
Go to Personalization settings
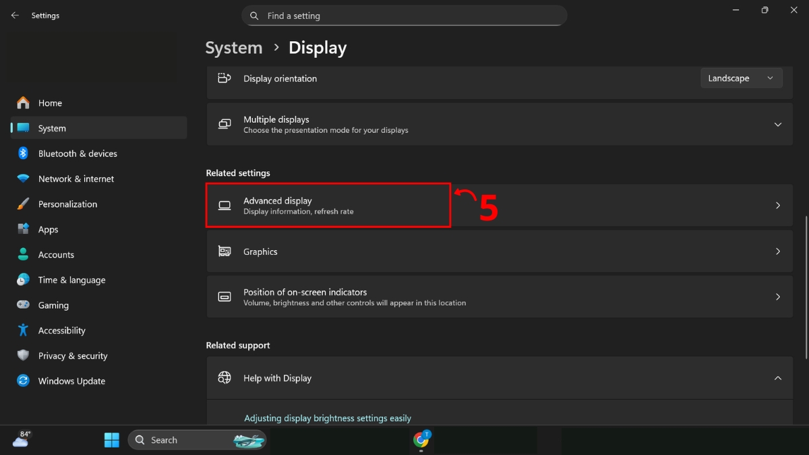tap(98, 204)
